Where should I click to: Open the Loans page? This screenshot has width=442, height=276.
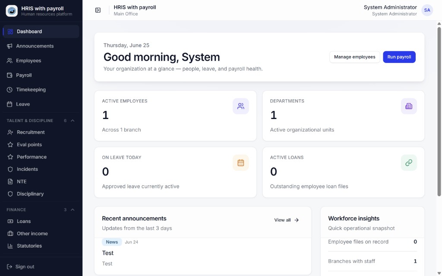41,221
